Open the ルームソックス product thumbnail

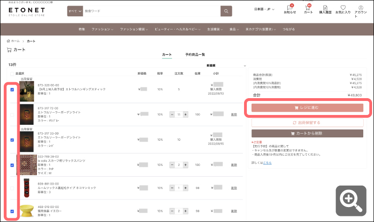(27, 188)
